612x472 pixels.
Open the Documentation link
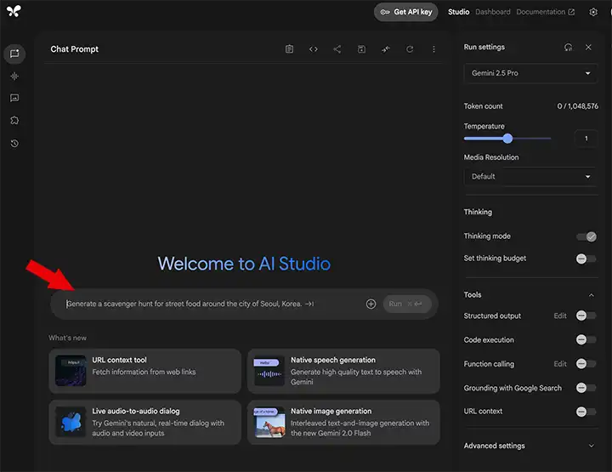[x=545, y=12]
